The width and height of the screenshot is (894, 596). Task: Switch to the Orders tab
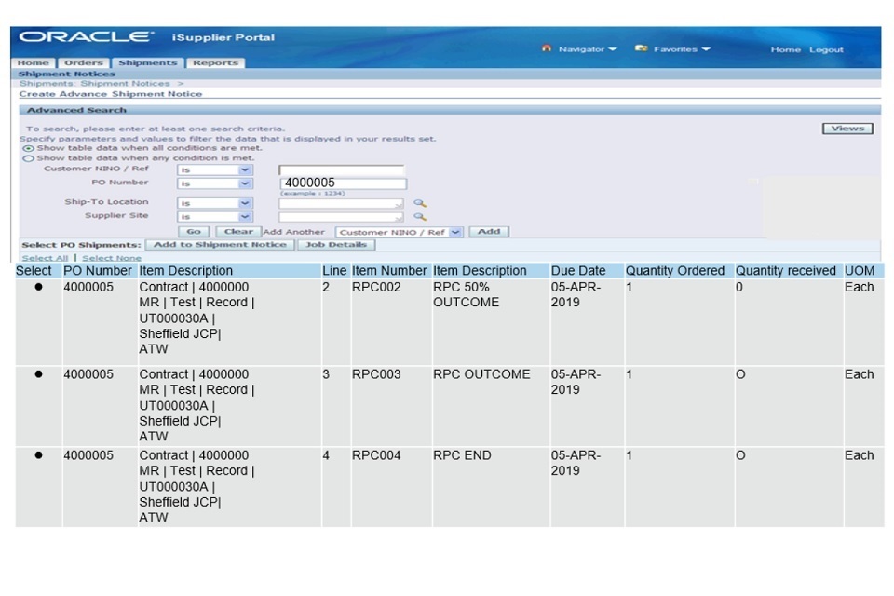point(84,63)
